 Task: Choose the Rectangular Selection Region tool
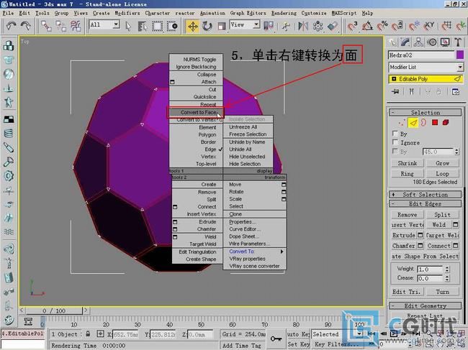pos(157,26)
